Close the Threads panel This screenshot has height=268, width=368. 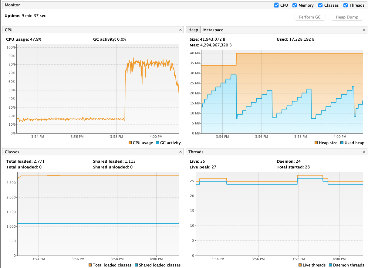[364, 152]
